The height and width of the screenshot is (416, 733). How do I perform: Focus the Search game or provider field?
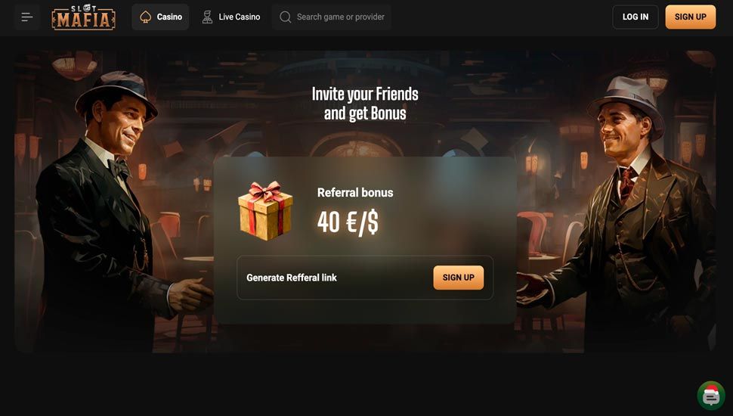coord(332,17)
